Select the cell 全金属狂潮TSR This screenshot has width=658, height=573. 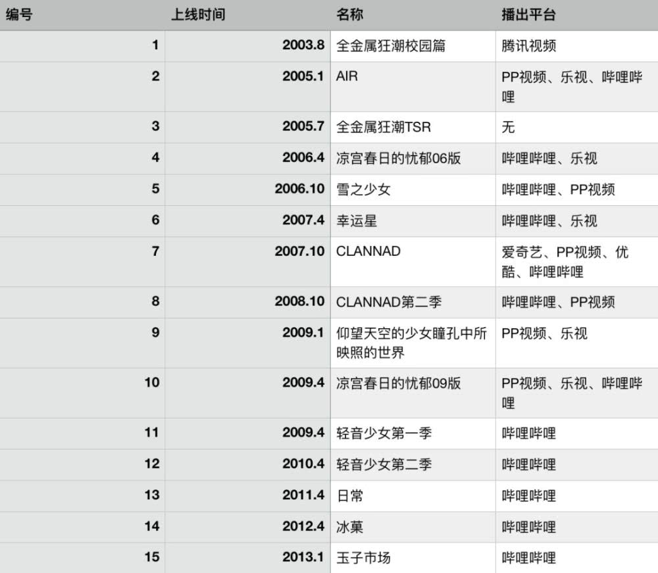coord(413,127)
